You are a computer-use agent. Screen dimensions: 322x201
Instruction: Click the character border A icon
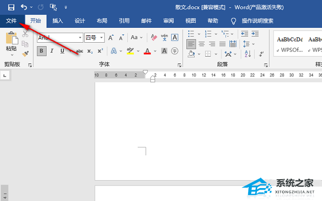[174, 37]
